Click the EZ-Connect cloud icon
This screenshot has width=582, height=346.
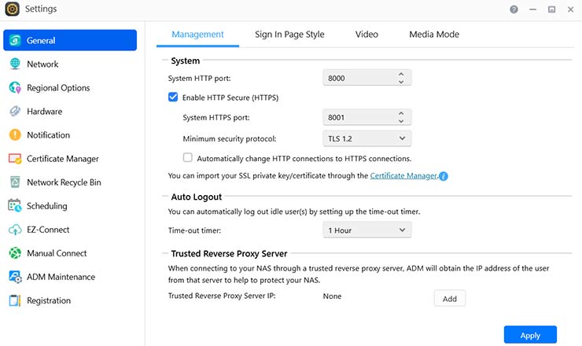pos(14,230)
